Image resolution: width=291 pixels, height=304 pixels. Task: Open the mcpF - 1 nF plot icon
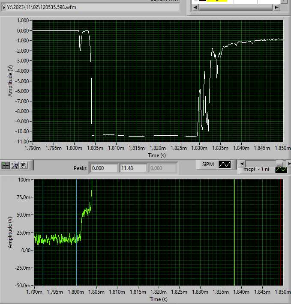point(281,170)
